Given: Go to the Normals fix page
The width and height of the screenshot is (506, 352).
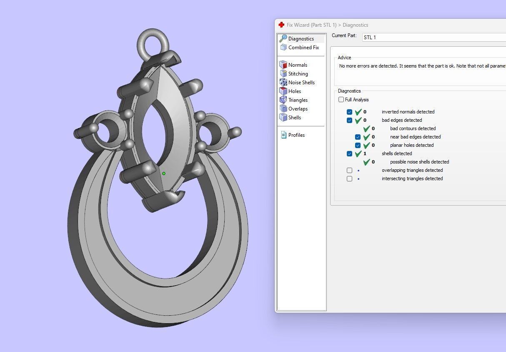Looking at the screenshot, I should tap(298, 65).
